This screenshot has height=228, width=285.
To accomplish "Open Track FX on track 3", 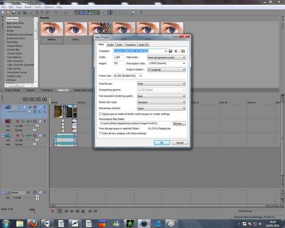I will pyautogui.click(x=35, y=135).
